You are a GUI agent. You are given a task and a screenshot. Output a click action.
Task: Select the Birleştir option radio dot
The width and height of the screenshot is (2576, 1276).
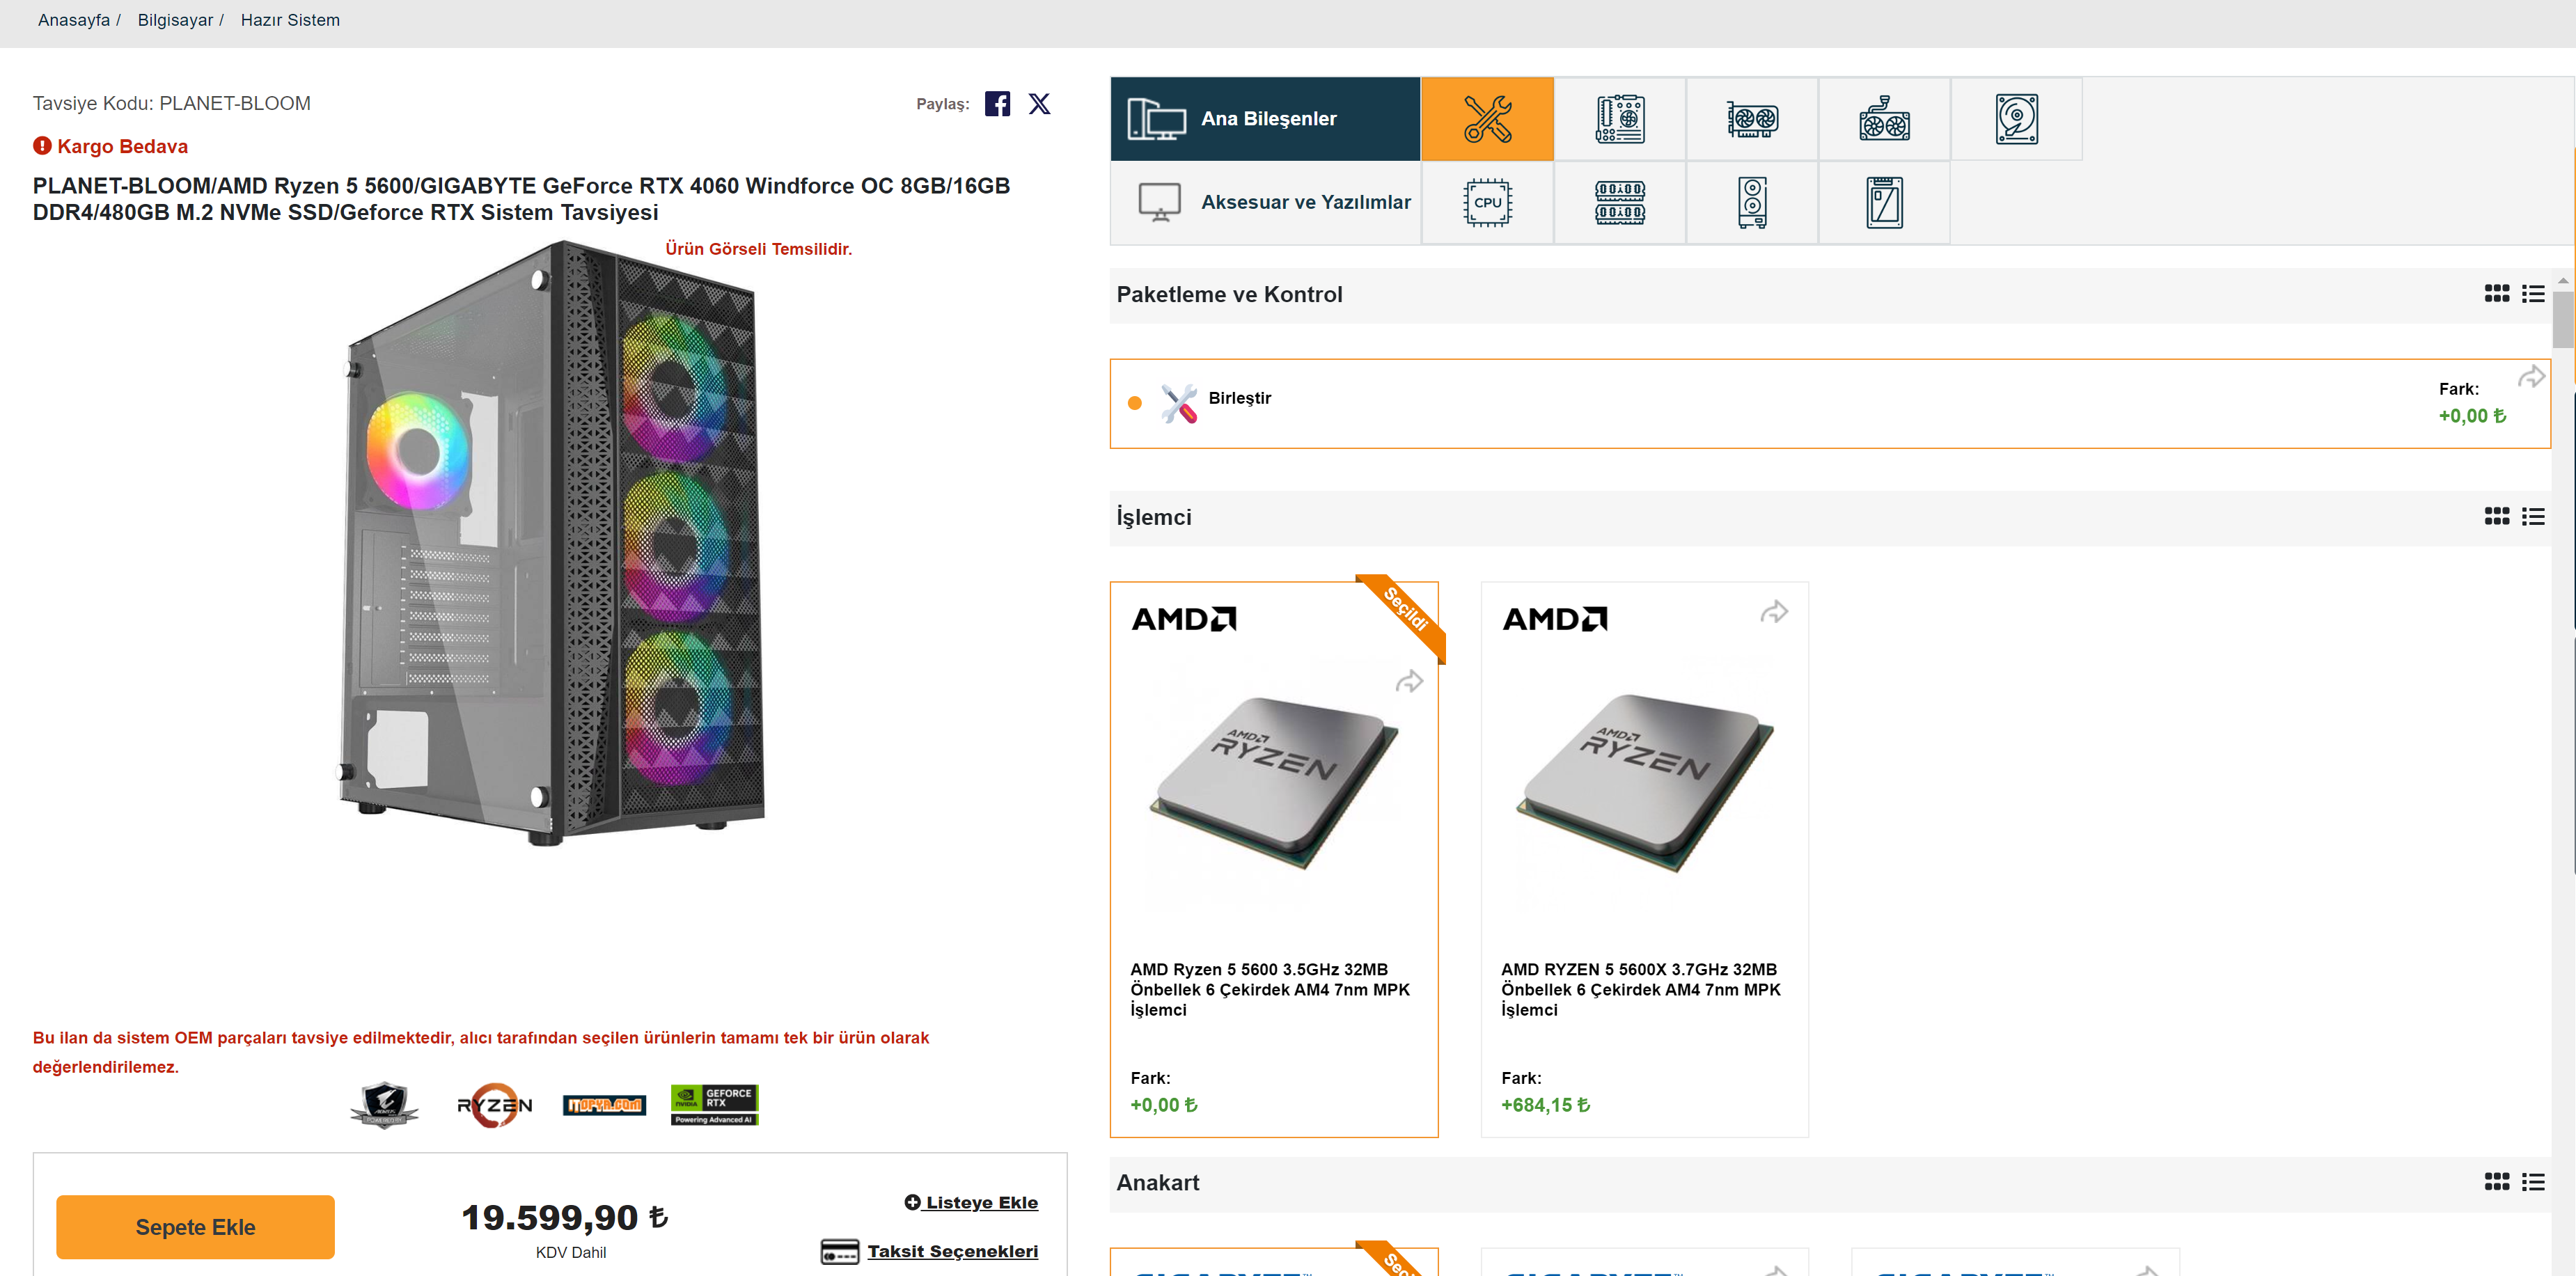[1134, 403]
